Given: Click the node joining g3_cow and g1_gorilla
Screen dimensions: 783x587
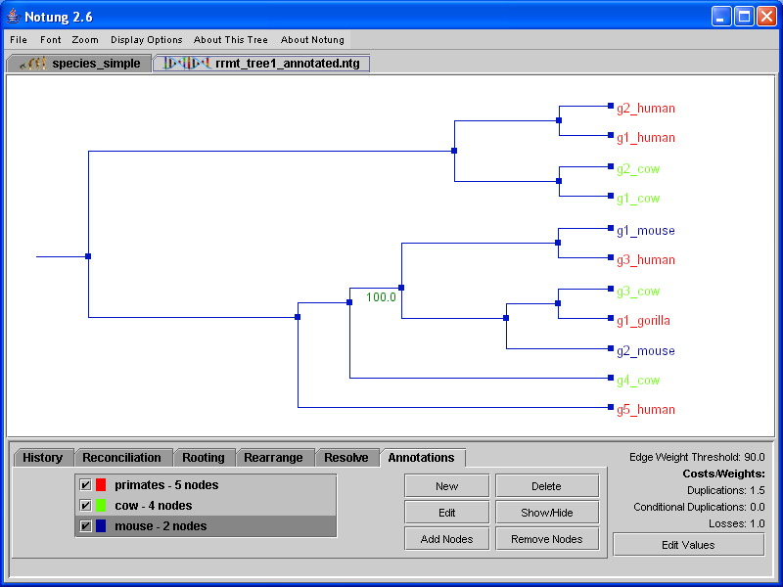Looking at the screenshot, I should [558, 303].
